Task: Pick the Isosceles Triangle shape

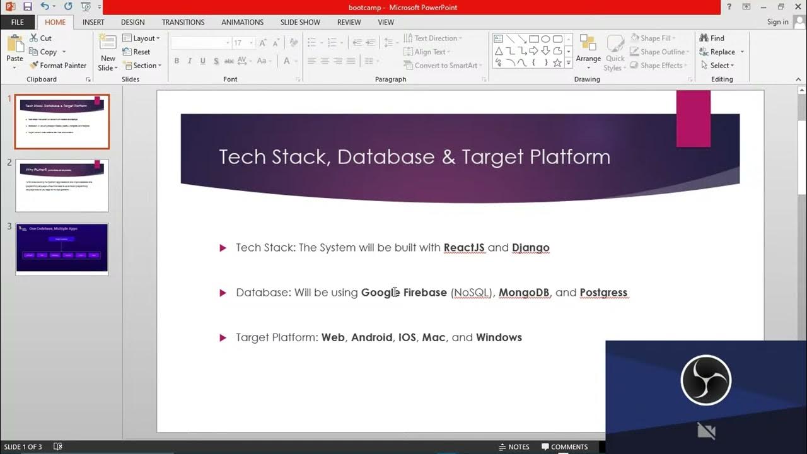Action: pos(498,51)
